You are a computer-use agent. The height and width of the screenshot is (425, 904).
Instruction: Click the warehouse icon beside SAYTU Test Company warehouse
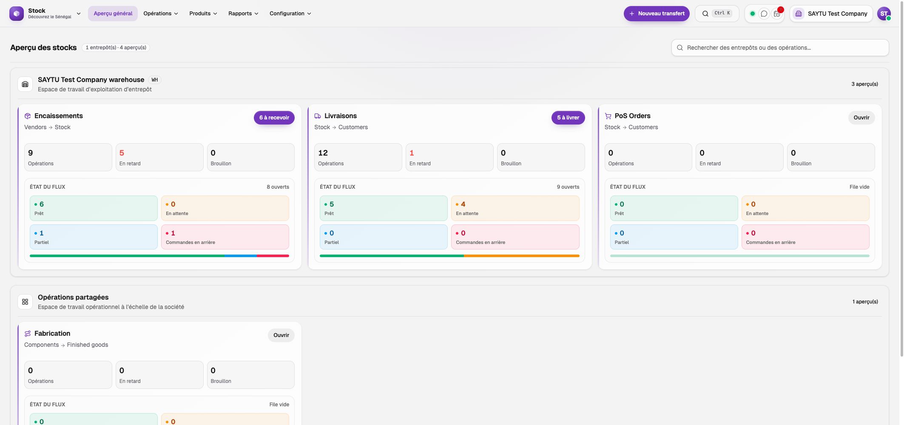click(25, 84)
